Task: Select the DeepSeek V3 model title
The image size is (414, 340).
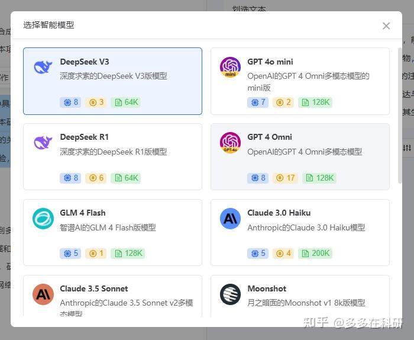Action: pyautogui.click(x=85, y=62)
